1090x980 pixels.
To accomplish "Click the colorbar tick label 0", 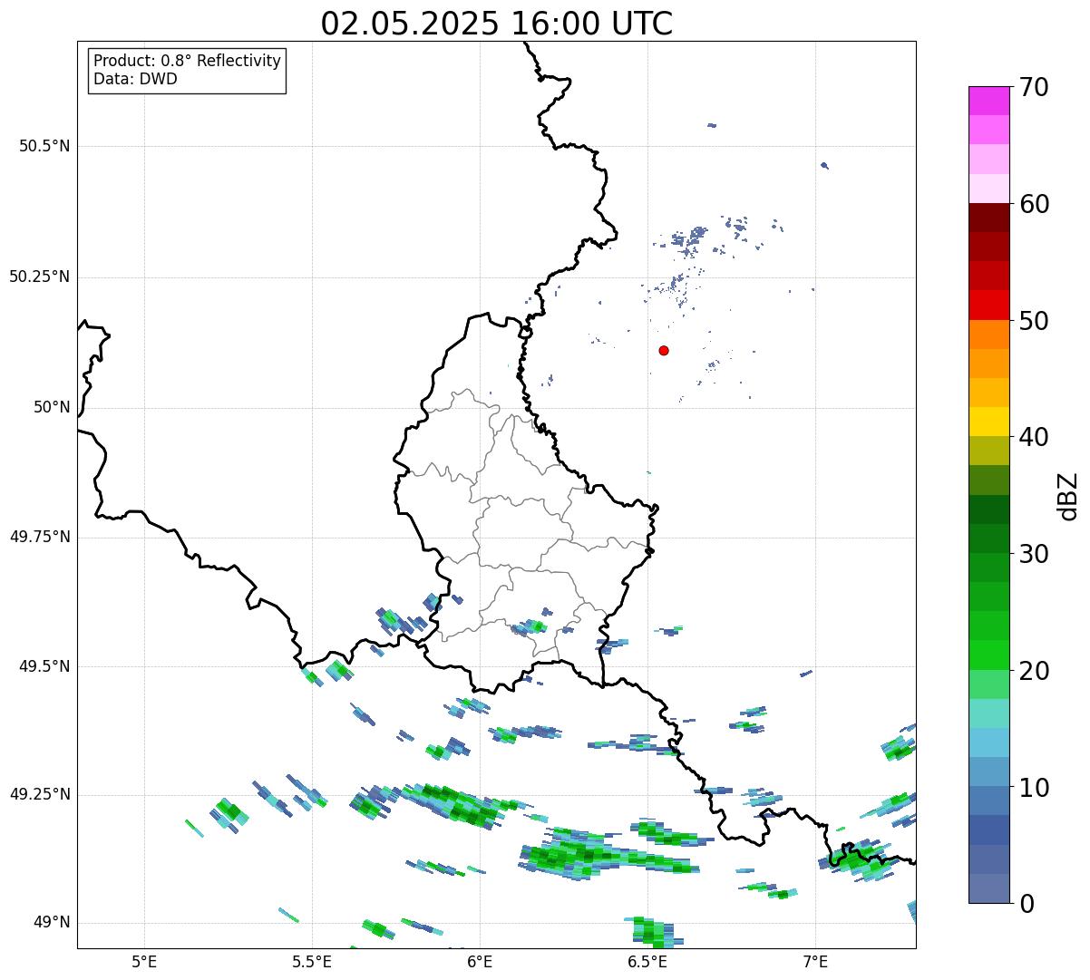I will tap(1027, 904).
